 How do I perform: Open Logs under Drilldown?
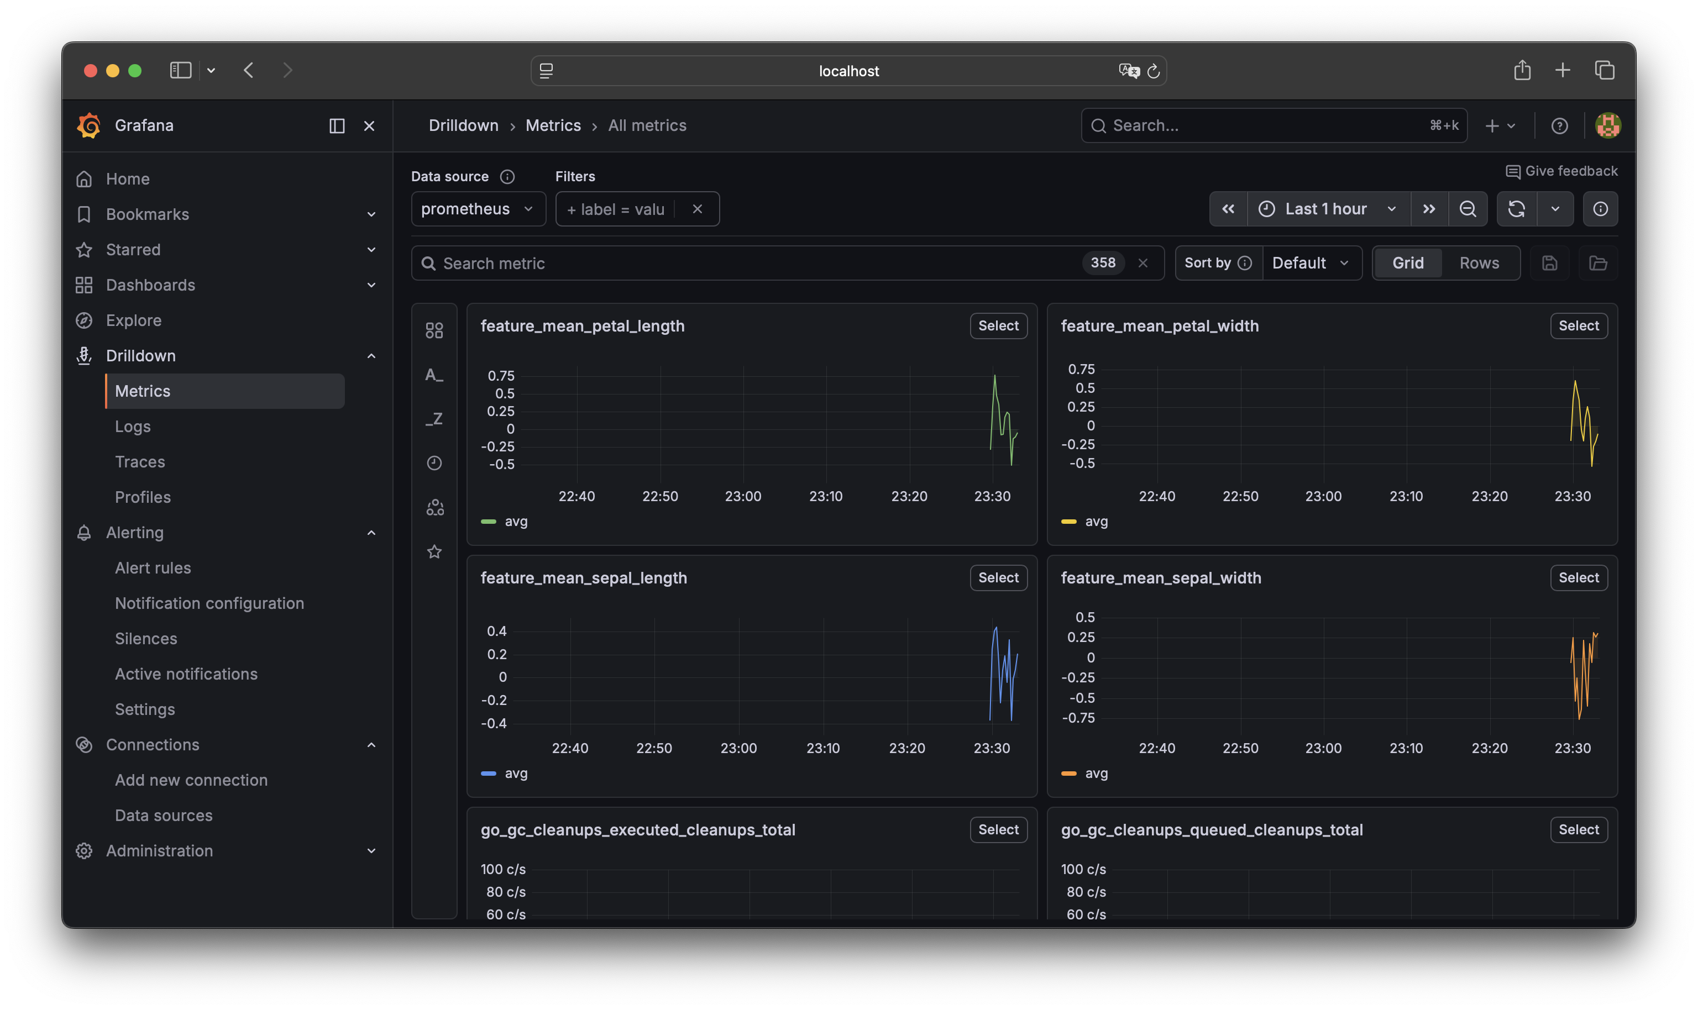tap(133, 427)
